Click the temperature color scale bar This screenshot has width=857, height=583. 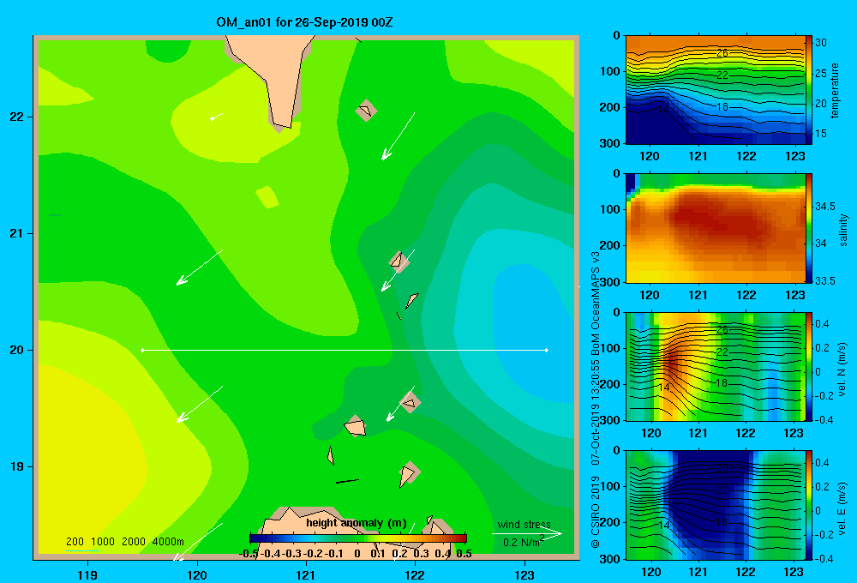tap(809, 90)
